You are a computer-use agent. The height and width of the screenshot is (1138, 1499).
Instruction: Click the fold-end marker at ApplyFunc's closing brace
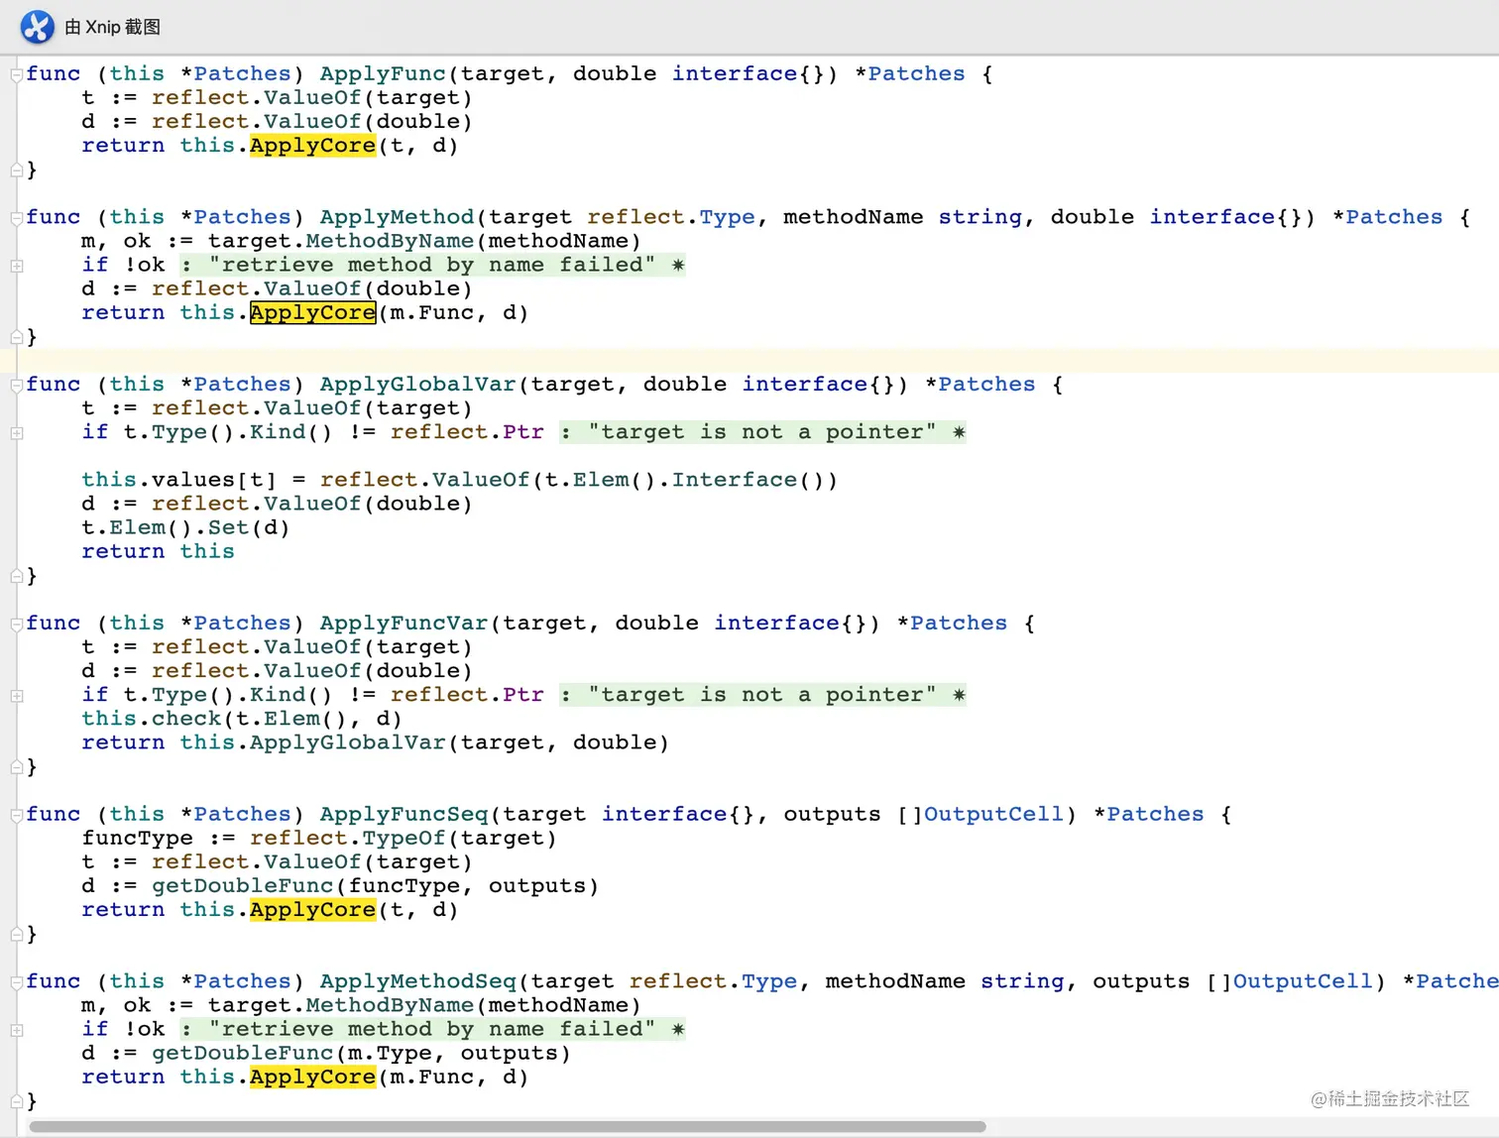point(17,171)
